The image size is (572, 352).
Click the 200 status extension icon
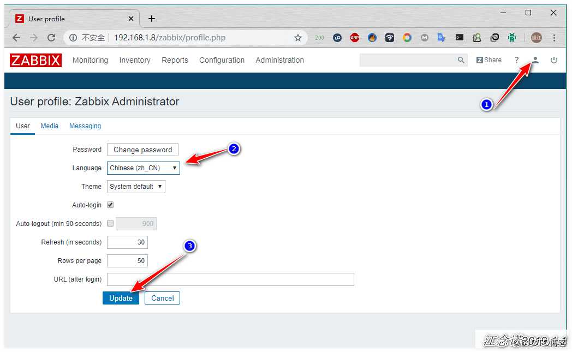[x=319, y=38]
